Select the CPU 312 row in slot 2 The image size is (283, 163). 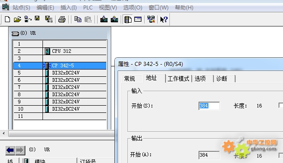click(x=60, y=51)
